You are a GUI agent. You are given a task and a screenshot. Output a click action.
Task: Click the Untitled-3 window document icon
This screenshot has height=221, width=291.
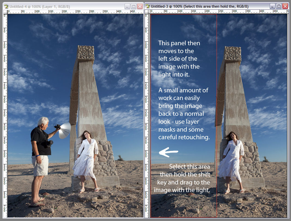[x=148, y=6]
